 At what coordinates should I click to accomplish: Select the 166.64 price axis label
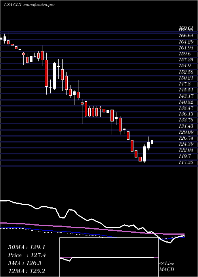click(x=186, y=36)
